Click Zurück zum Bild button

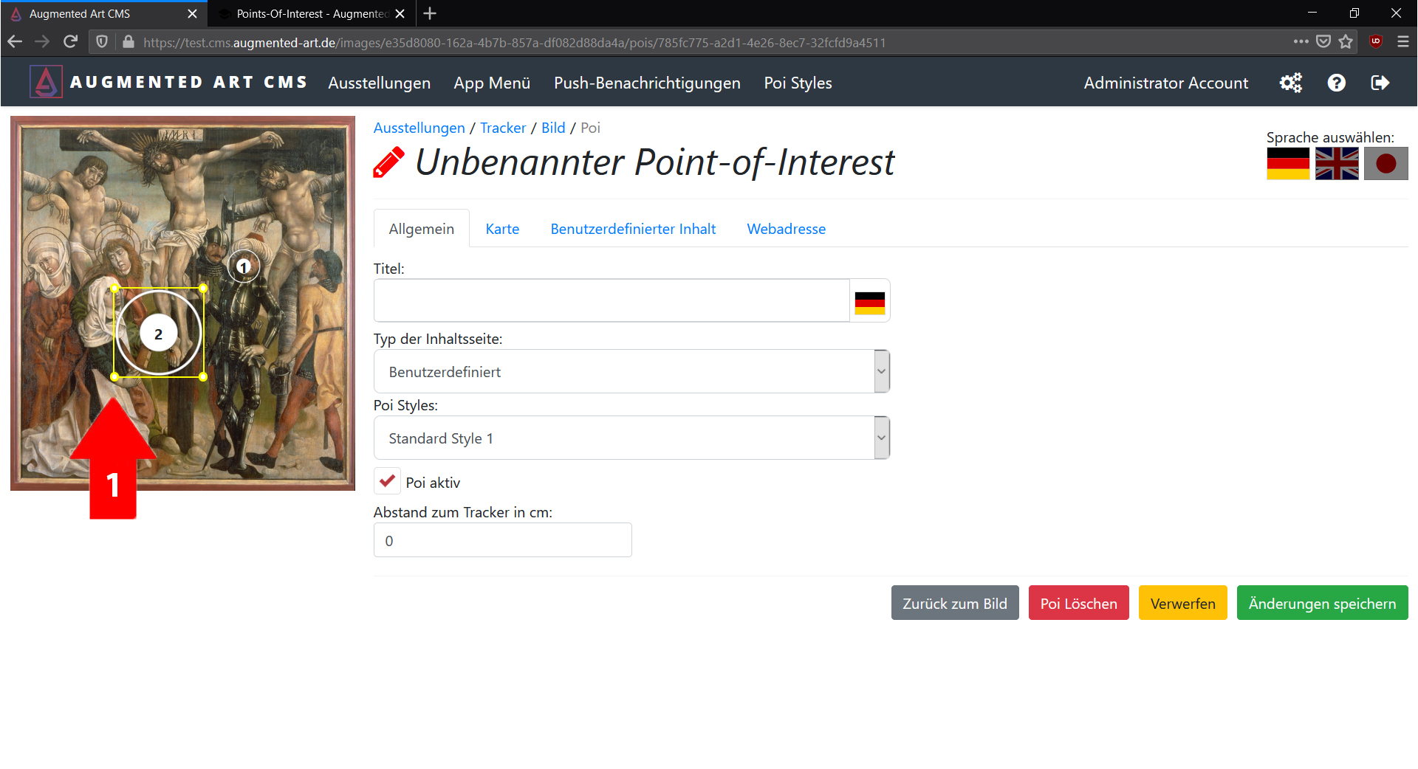click(954, 603)
